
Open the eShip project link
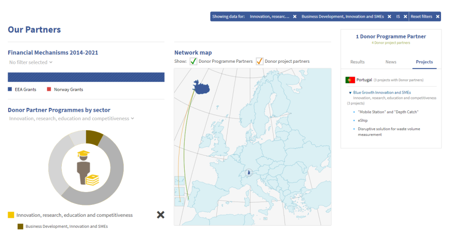[x=363, y=120]
